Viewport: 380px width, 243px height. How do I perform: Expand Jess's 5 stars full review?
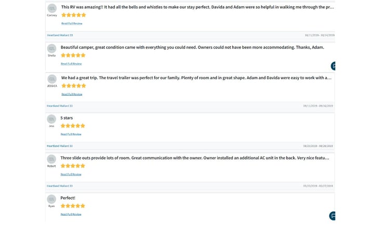71,134
